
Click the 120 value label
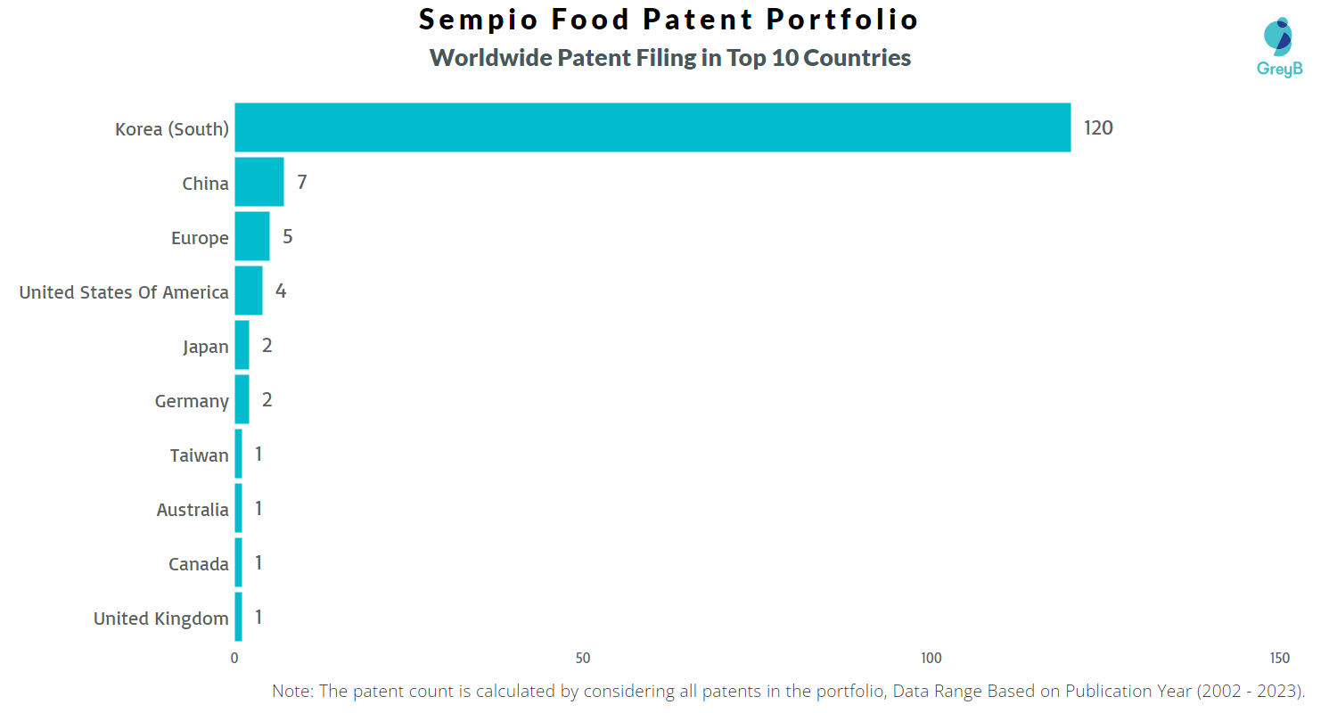click(1098, 128)
